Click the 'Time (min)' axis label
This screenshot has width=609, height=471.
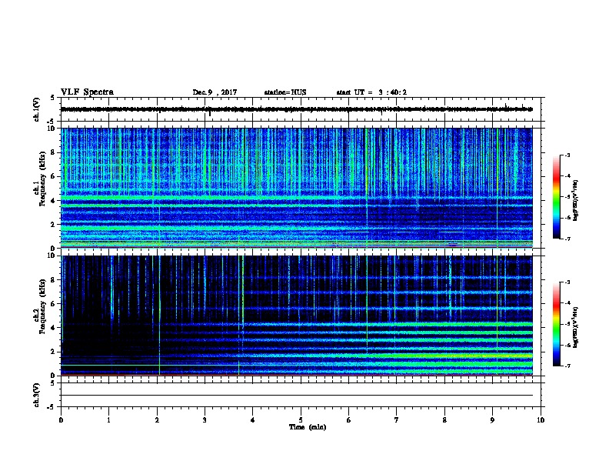pos(308,427)
